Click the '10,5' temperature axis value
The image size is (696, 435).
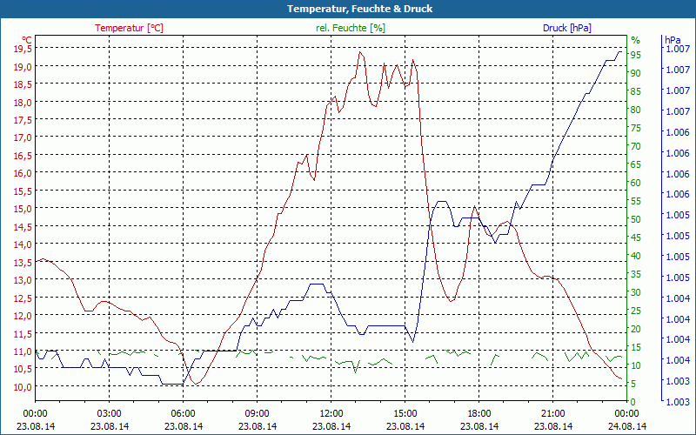click(23, 368)
